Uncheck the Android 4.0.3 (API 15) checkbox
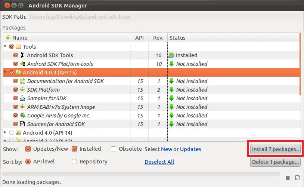Screen dimensions: 304x187 pos(12,72)
